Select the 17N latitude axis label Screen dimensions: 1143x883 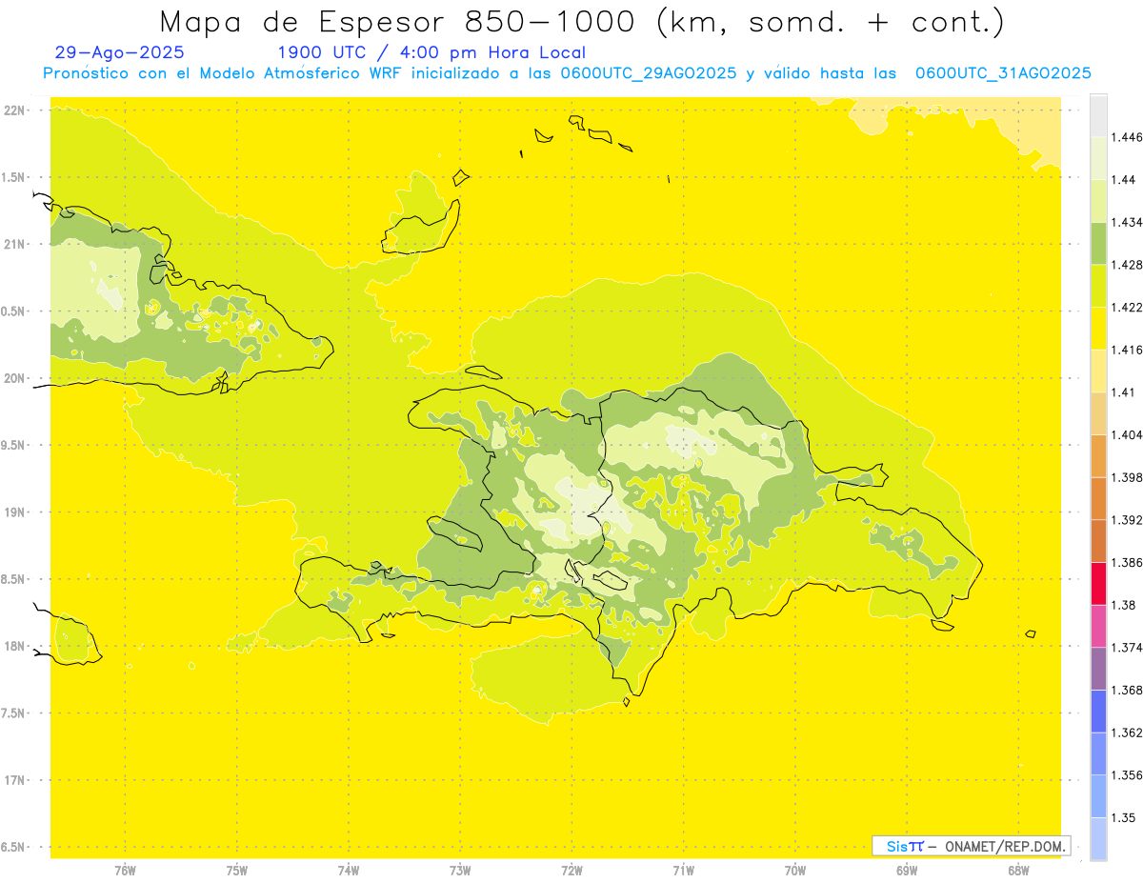14,779
